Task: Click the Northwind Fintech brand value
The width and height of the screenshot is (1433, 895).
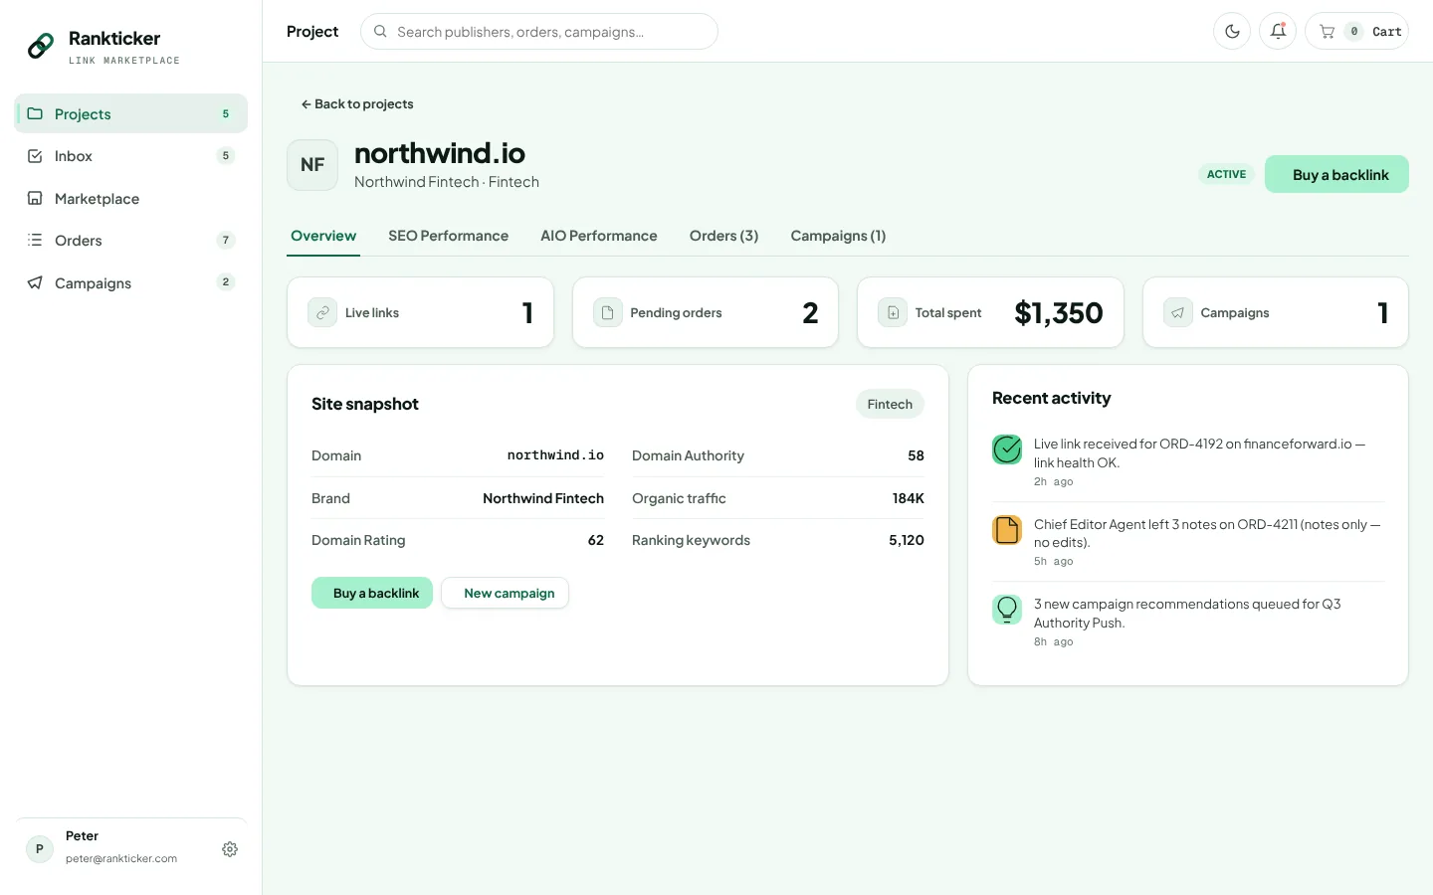Action: tap(543, 498)
